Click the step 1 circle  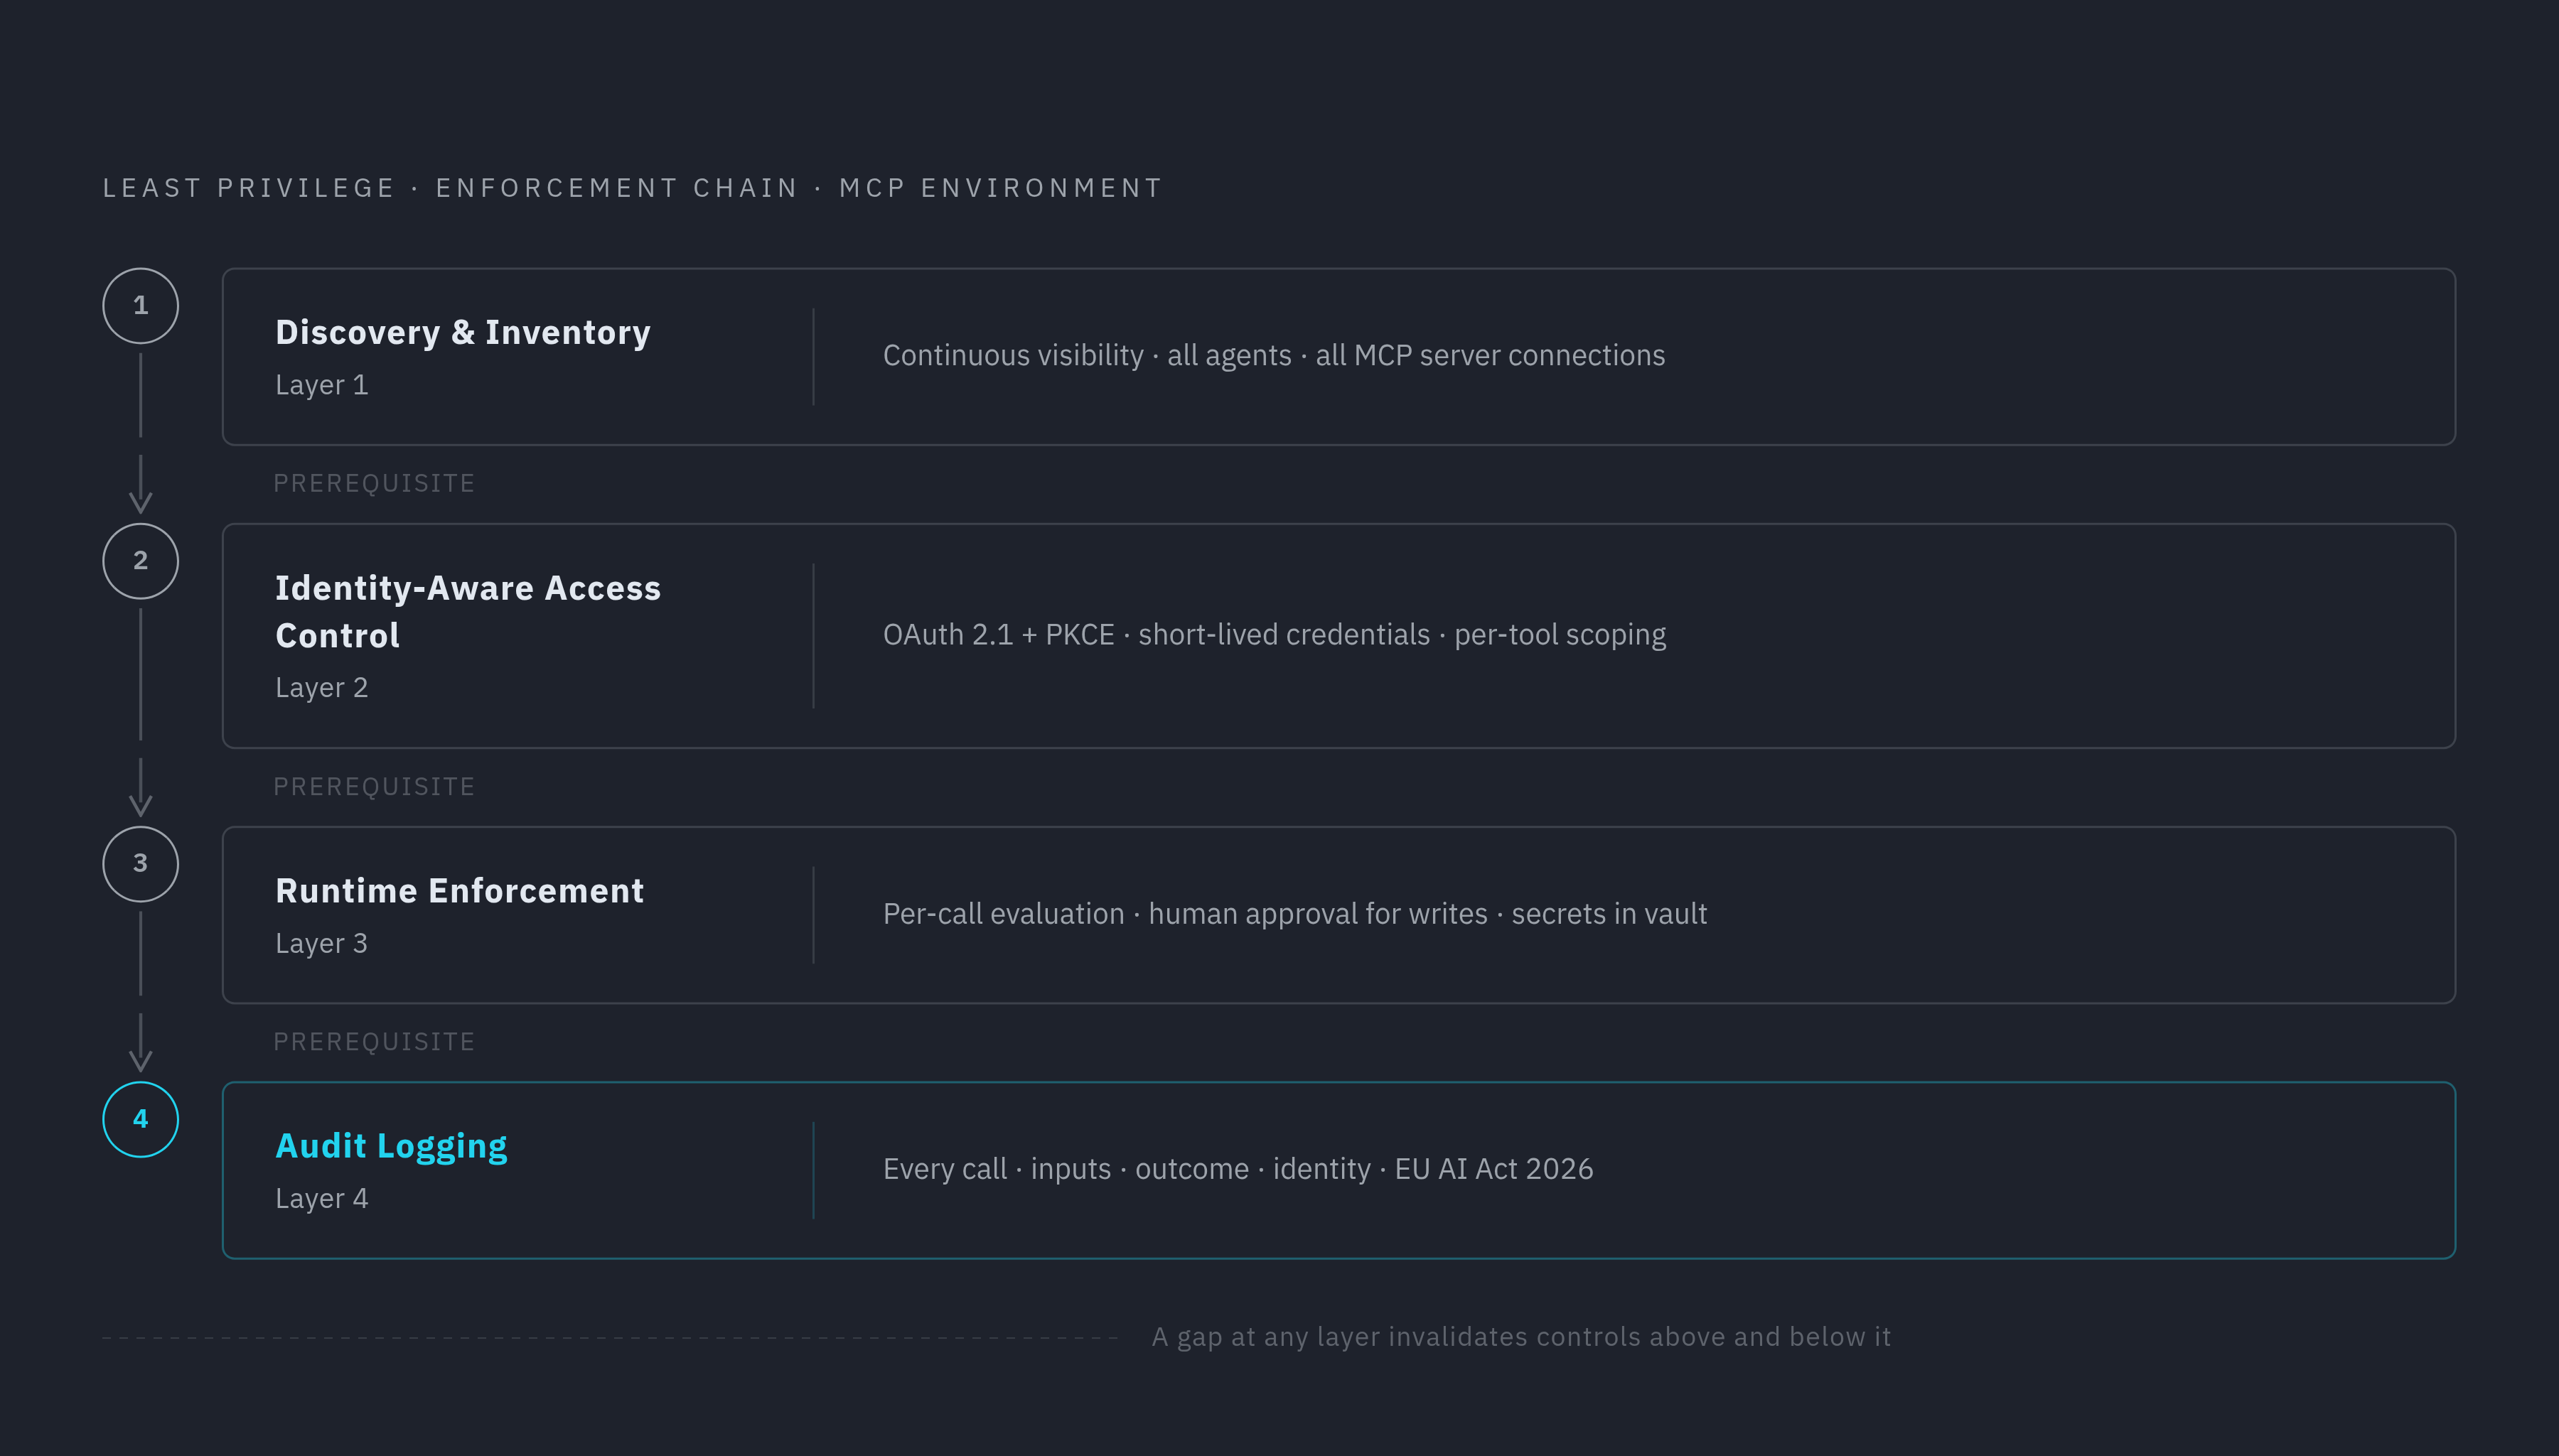pos(140,306)
